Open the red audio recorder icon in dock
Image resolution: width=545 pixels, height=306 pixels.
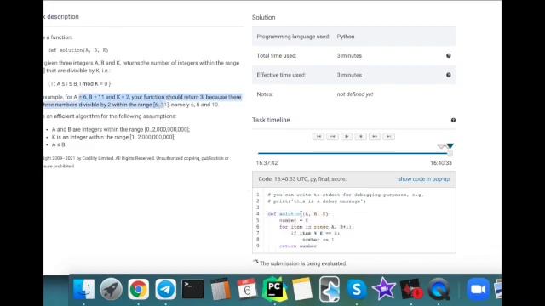click(x=411, y=289)
